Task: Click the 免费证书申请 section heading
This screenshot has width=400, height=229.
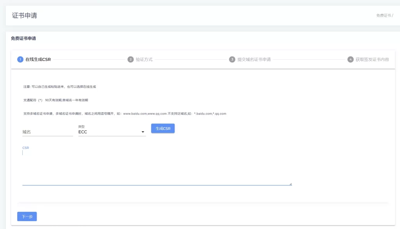Action: click(x=23, y=38)
